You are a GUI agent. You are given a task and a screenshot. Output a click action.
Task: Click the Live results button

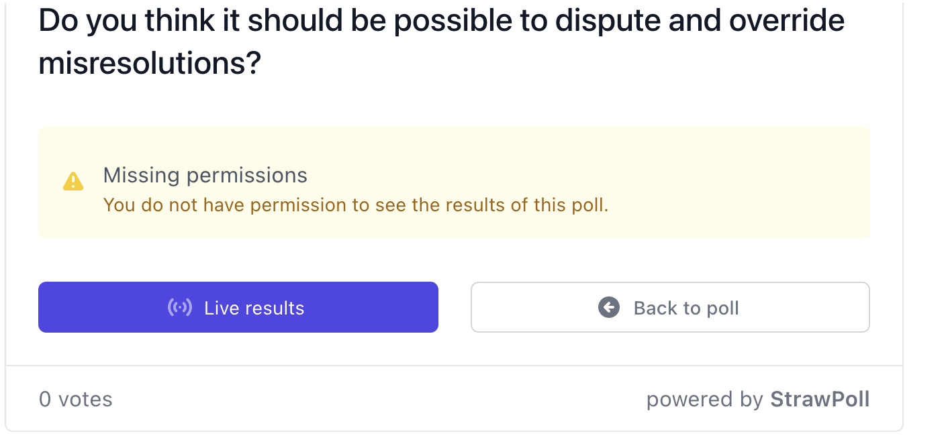tap(238, 307)
